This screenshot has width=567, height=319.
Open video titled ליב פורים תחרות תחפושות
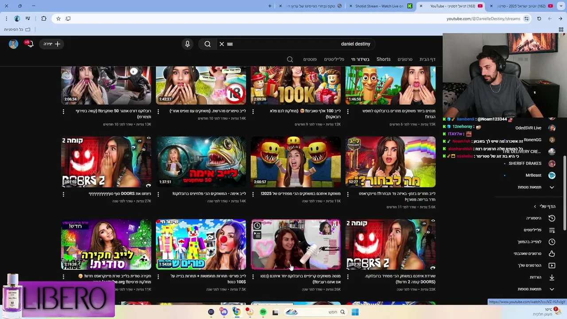(208, 279)
